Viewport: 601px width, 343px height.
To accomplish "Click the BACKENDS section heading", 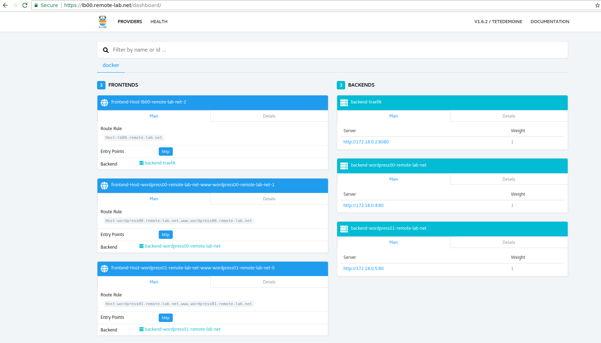I will [x=361, y=85].
